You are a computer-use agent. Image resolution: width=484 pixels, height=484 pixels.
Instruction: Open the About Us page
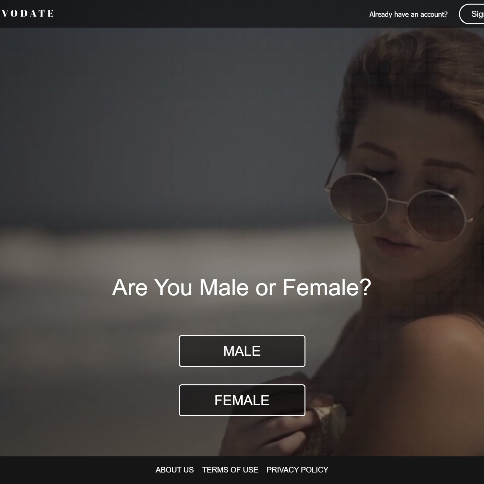coord(175,470)
